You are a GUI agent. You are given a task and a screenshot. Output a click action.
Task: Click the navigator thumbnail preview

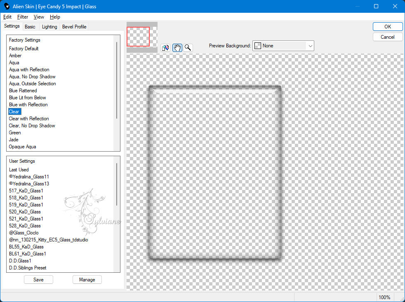[142, 37]
